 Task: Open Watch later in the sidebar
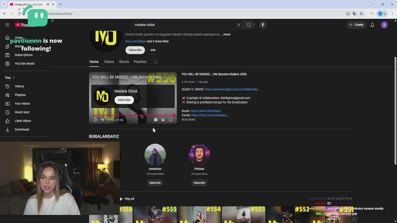(22, 112)
